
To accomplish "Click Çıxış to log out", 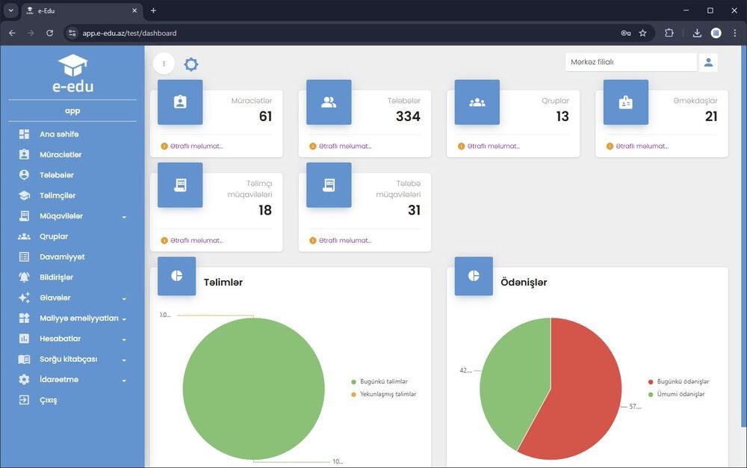I will tap(48, 400).
